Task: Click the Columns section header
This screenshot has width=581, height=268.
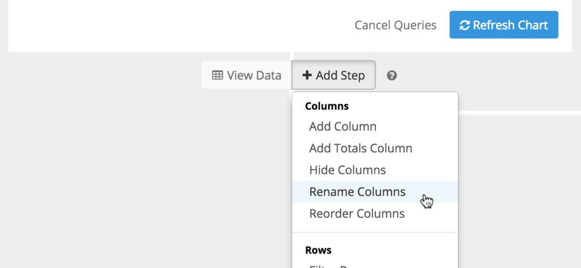Action: (327, 106)
